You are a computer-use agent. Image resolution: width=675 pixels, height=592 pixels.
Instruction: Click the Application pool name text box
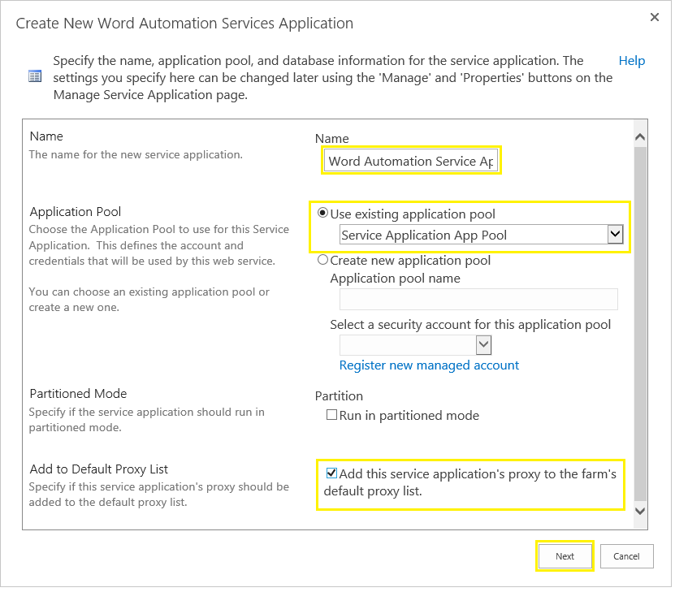coord(478,300)
